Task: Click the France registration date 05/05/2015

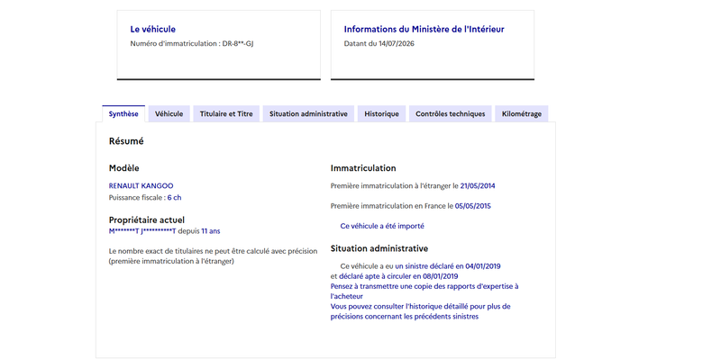Action: click(x=472, y=206)
